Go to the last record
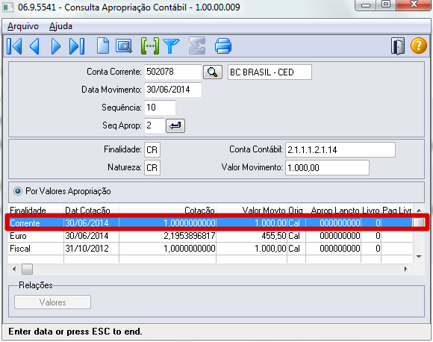The width and height of the screenshot is (433, 342). click(77, 46)
